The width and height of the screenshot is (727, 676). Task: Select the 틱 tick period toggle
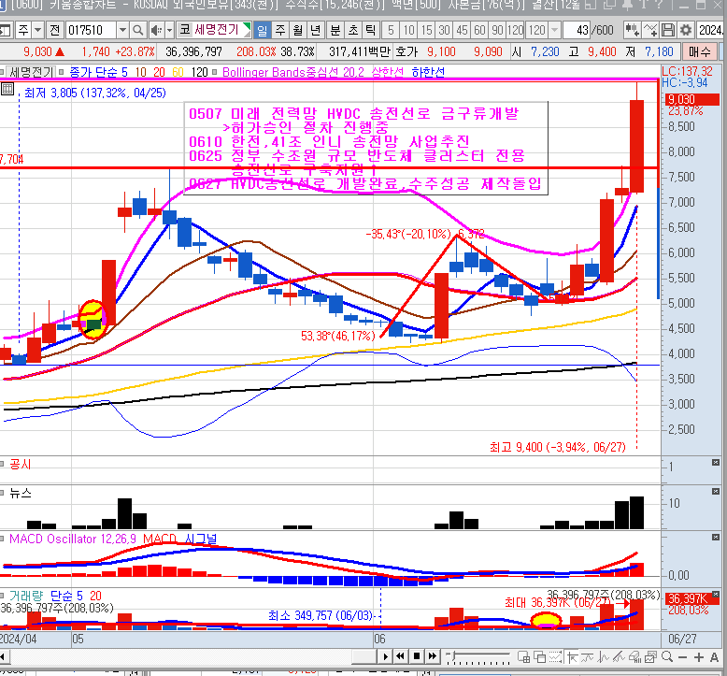[x=370, y=31]
